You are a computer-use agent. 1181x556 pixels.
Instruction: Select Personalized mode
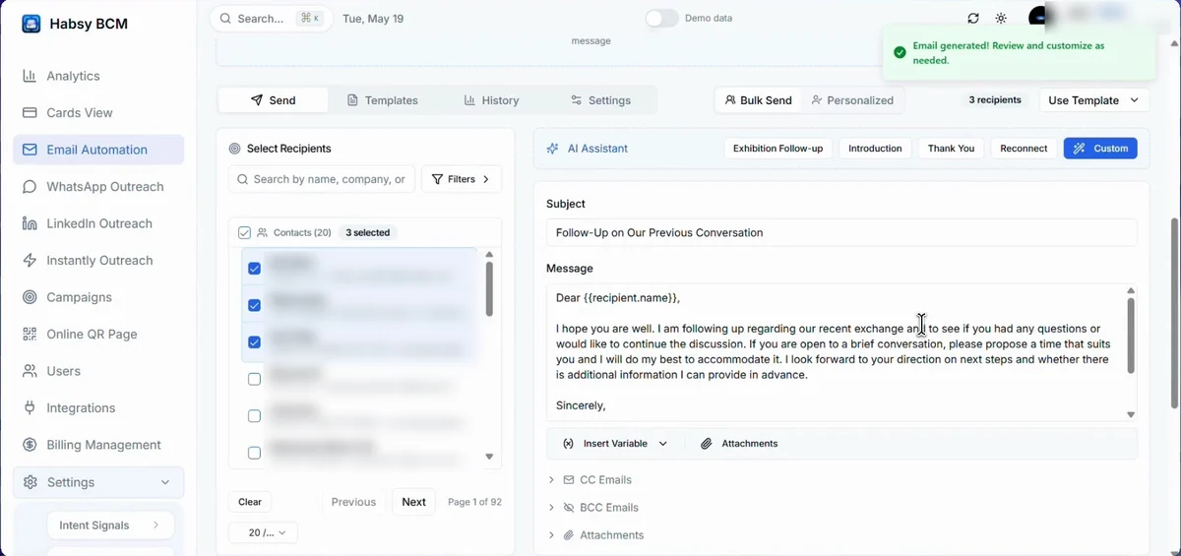[x=852, y=100]
